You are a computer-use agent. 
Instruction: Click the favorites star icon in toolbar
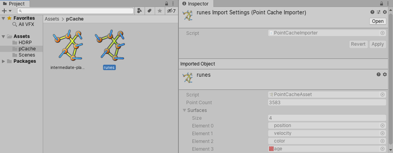coord(159,11)
